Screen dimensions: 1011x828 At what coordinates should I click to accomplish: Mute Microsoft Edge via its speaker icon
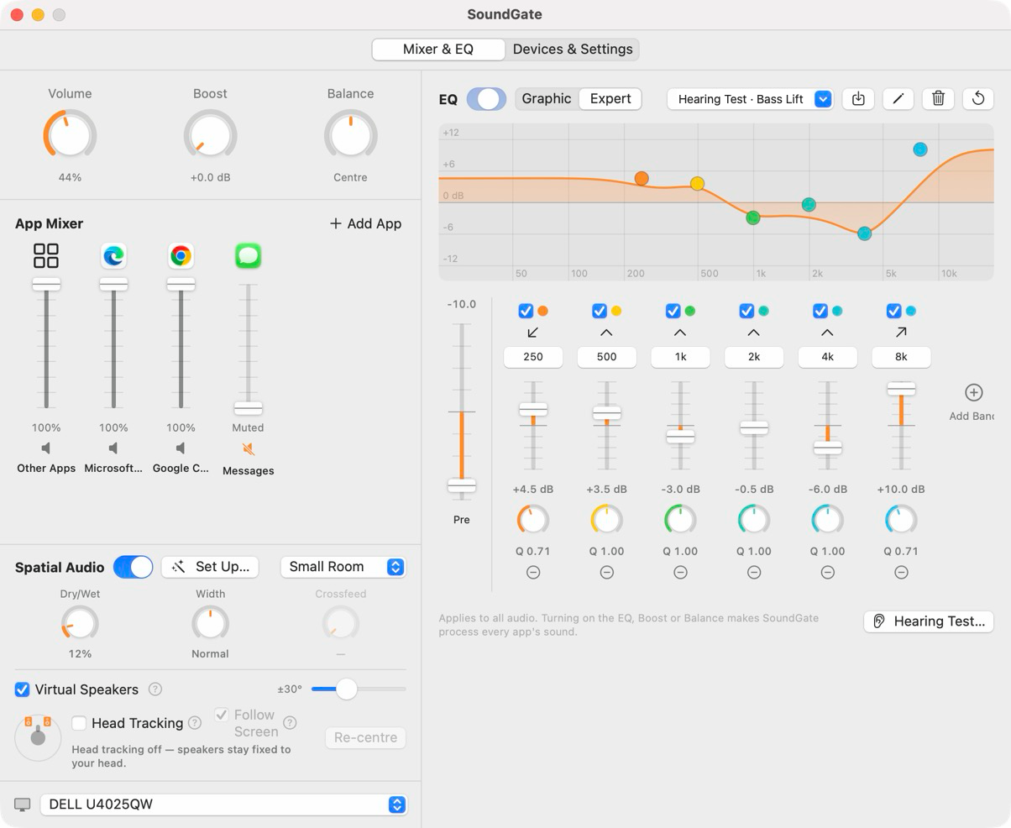(113, 448)
